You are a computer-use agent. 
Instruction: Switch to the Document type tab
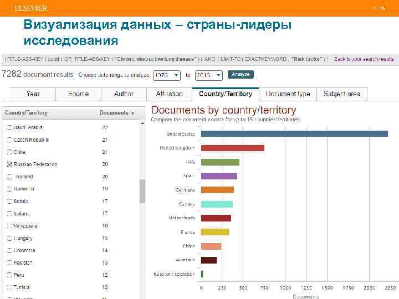pyautogui.click(x=288, y=94)
